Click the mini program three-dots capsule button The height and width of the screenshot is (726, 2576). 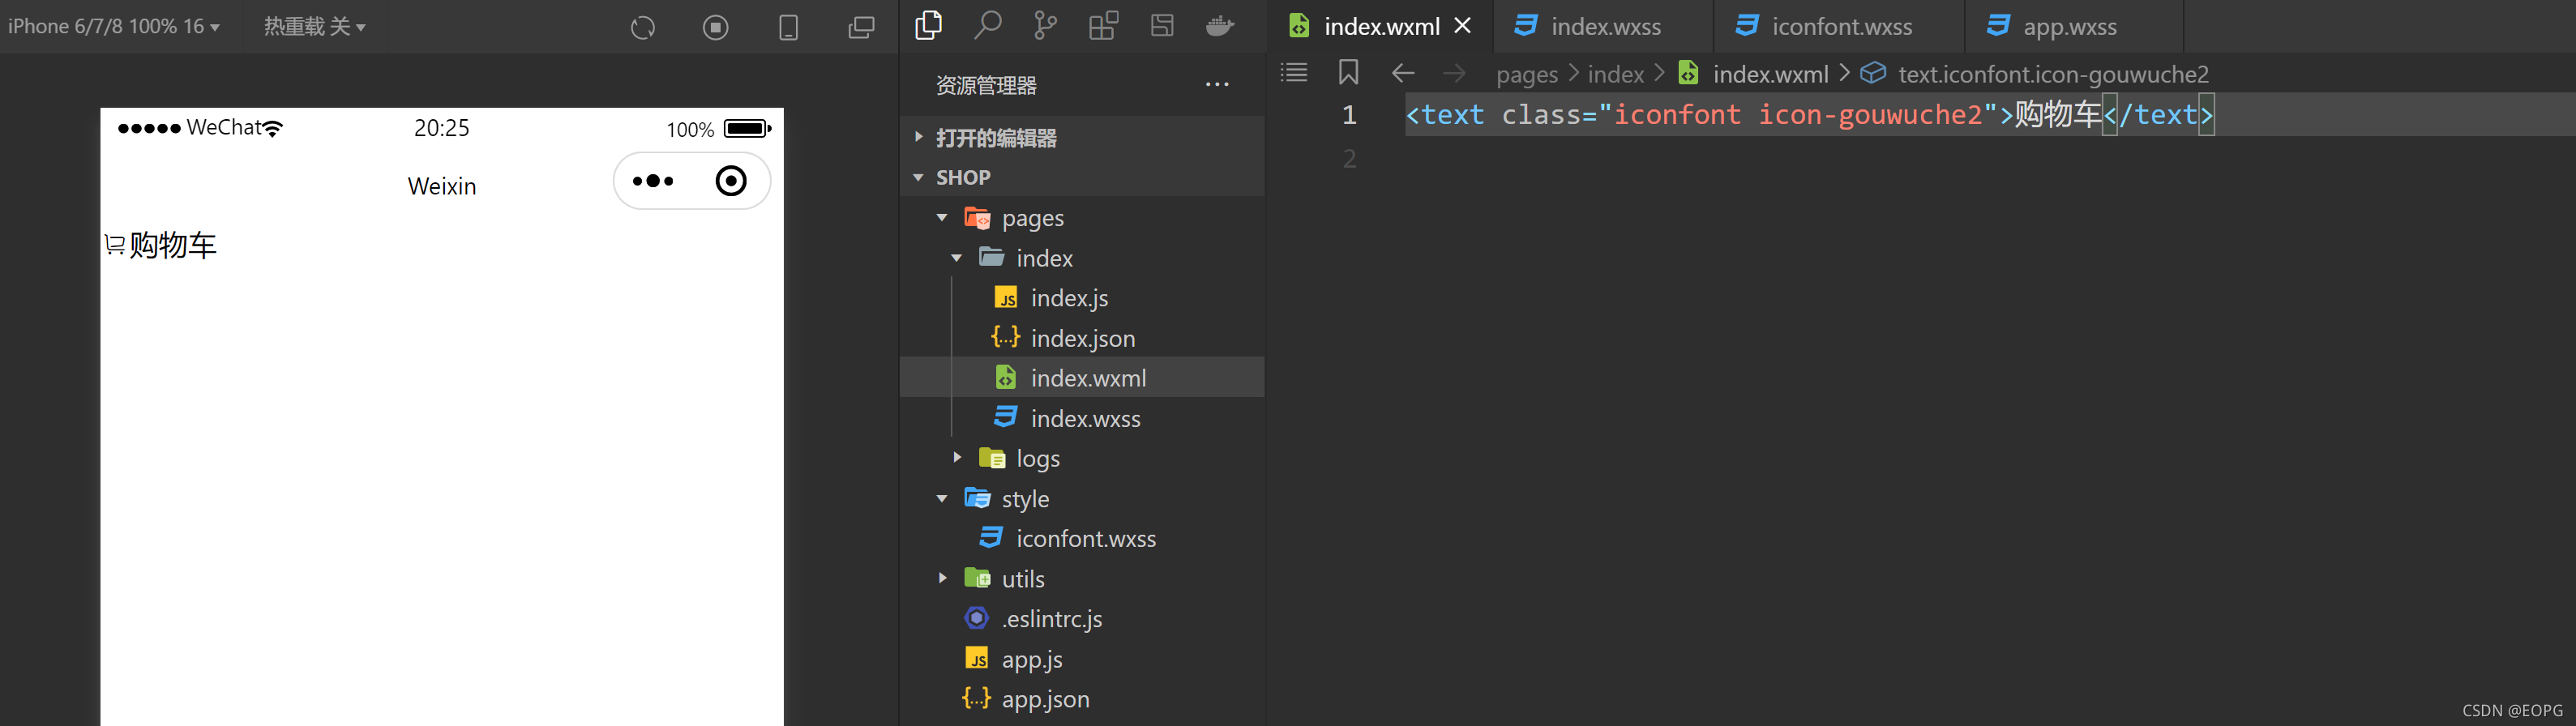(x=653, y=181)
